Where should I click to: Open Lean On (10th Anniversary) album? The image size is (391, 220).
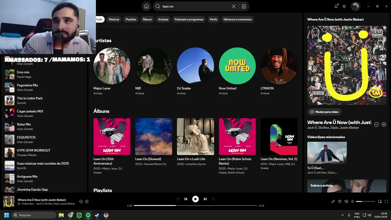[x=112, y=137]
